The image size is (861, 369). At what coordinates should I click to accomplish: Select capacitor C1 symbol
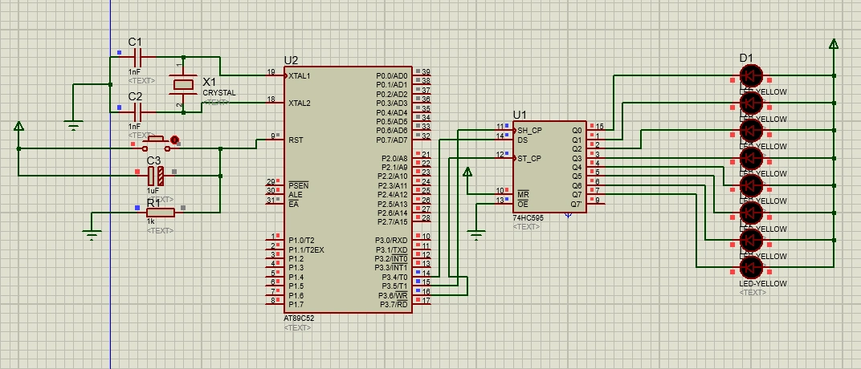click(136, 58)
